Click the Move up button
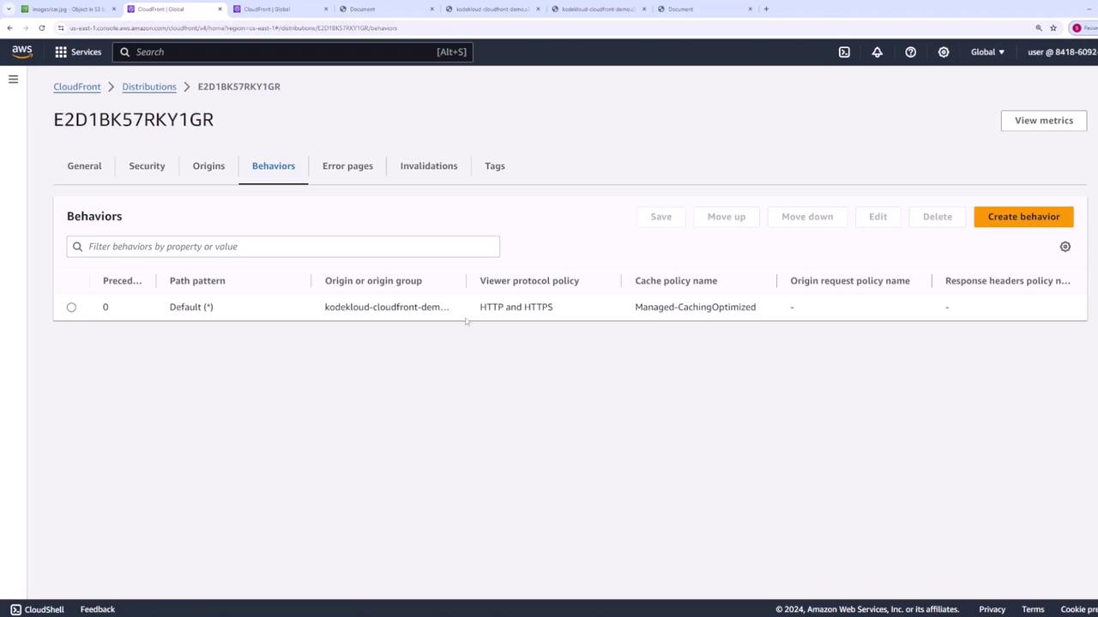1098x617 pixels. (727, 217)
